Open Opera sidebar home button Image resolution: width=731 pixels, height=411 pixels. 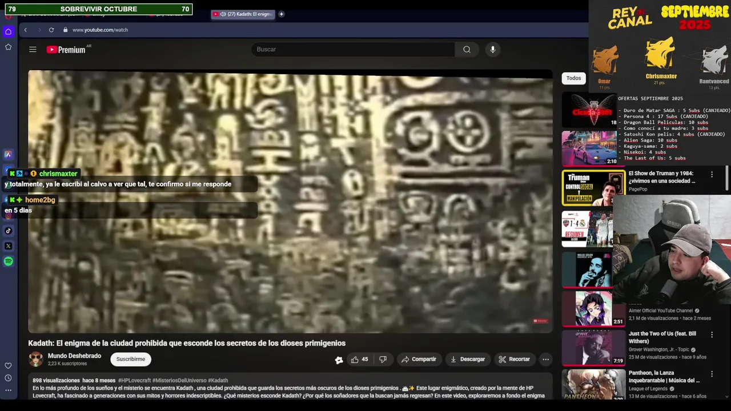point(8,31)
